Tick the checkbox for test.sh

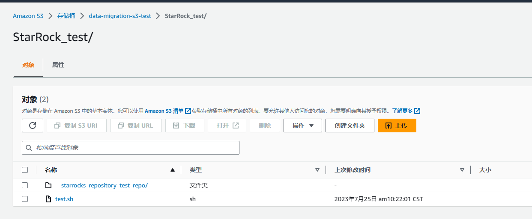(x=25, y=199)
